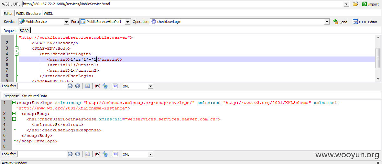Expand the Service MobileService dropdown
Image resolution: width=382 pixels, height=164 pixels.
click(x=67, y=22)
